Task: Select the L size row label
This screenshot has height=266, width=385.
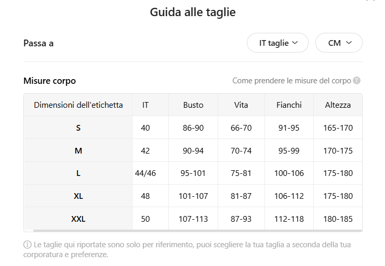Action: (x=78, y=173)
